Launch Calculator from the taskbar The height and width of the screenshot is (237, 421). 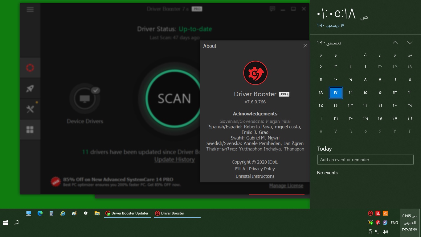pos(51,213)
